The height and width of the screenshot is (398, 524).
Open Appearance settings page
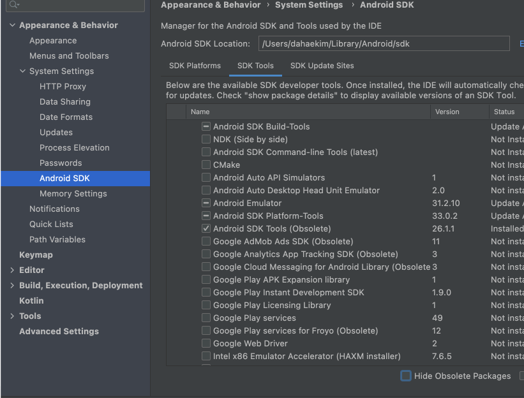click(53, 40)
